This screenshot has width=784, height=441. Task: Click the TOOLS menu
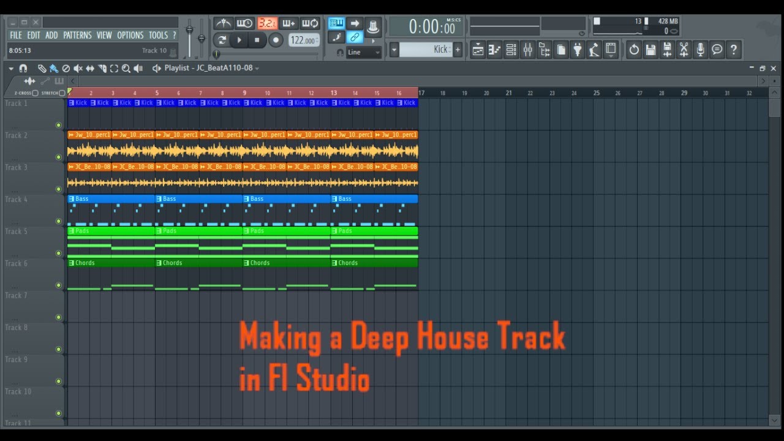click(x=158, y=36)
